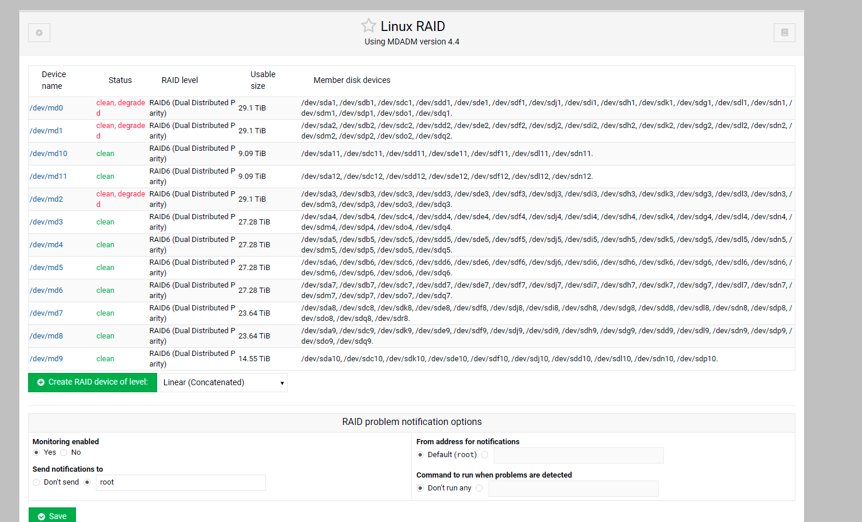Open RAID device /dev/md10
862x522 pixels.
coord(49,154)
